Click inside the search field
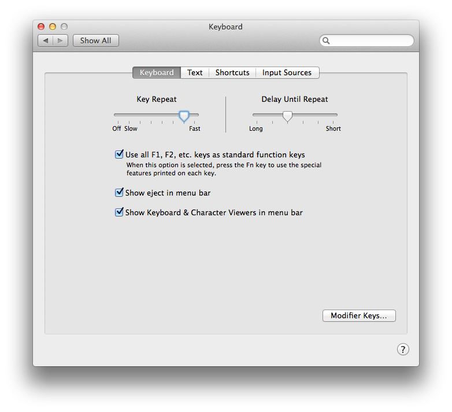The width and height of the screenshot is (452, 412). pyautogui.click(x=366, y=41)
